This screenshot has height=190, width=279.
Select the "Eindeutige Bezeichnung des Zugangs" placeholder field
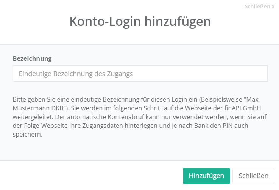pos(140,74)
